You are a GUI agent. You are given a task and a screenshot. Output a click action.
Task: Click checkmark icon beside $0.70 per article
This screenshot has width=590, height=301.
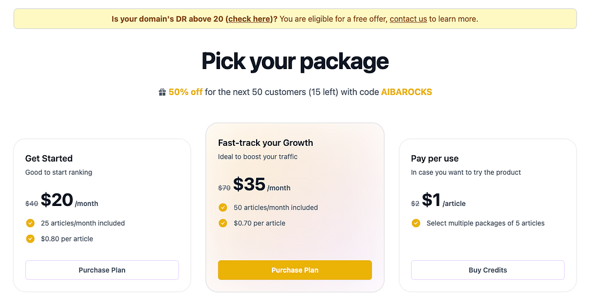pos(223,223)
